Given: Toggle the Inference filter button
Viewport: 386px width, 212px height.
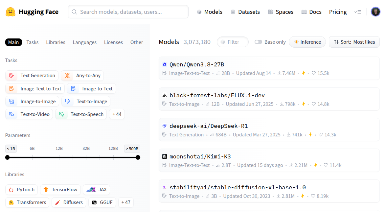Looking at the screenshot, I should coord(307,42).
